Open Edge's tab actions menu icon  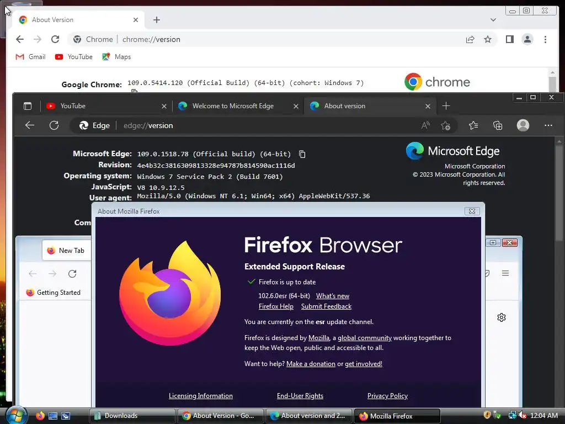28,106
